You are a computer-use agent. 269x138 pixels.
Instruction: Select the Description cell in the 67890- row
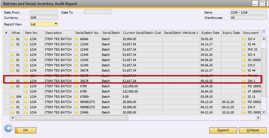[x=59, y=97]
